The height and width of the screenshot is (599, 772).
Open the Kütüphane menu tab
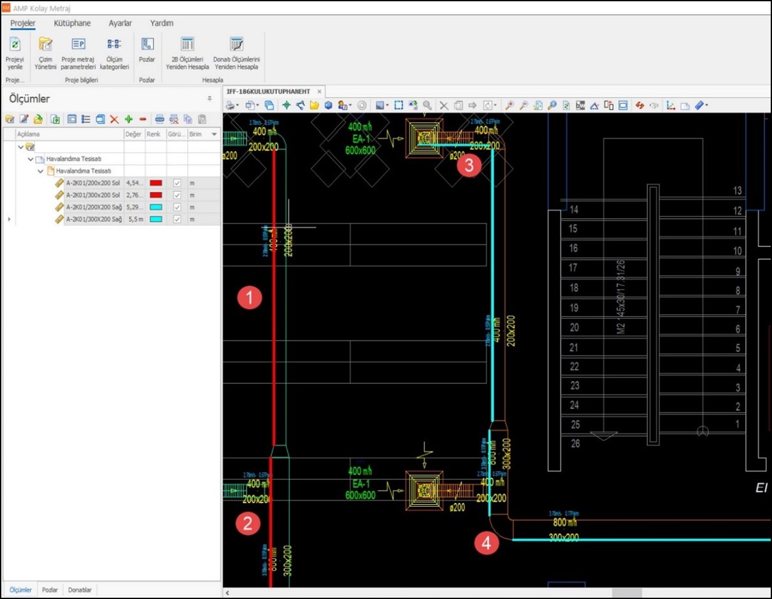[72, 23]
